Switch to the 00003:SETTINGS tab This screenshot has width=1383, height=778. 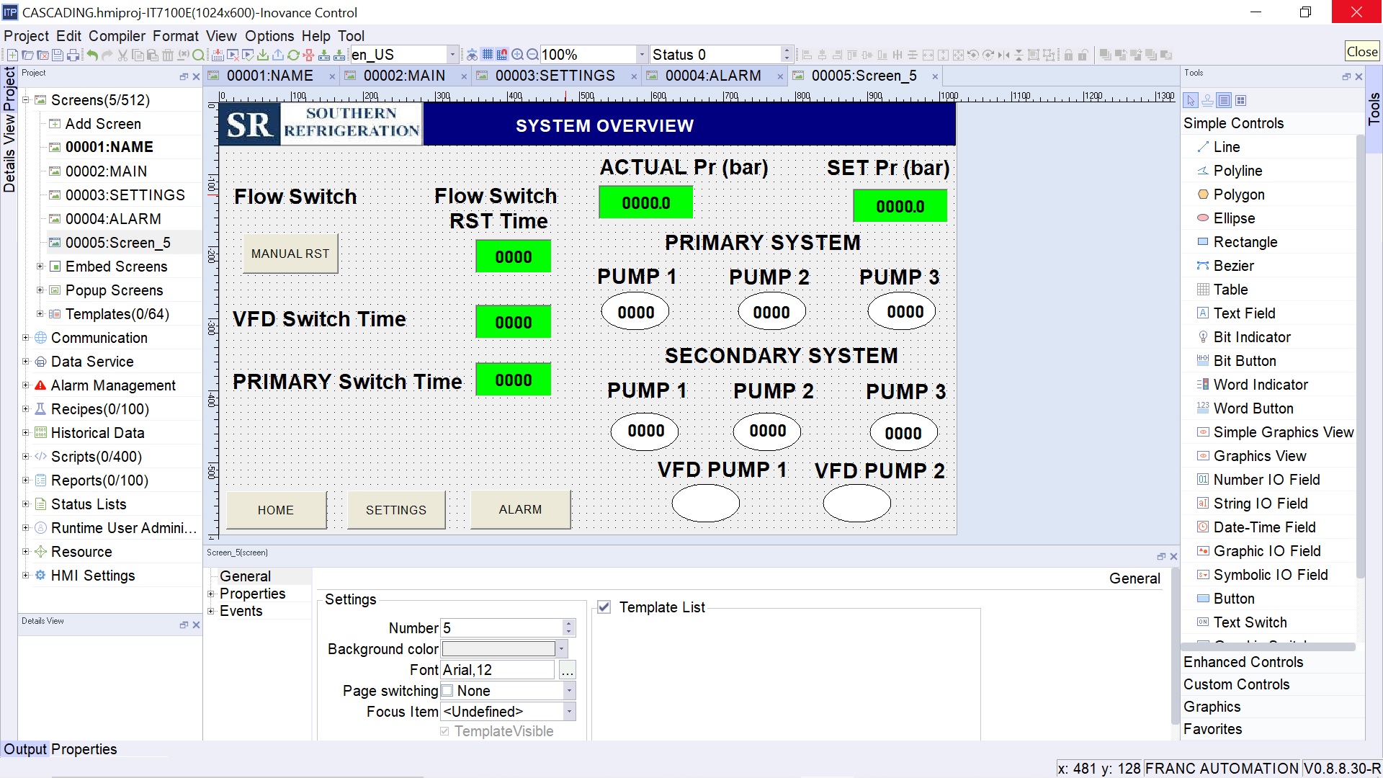pos(555,76)
